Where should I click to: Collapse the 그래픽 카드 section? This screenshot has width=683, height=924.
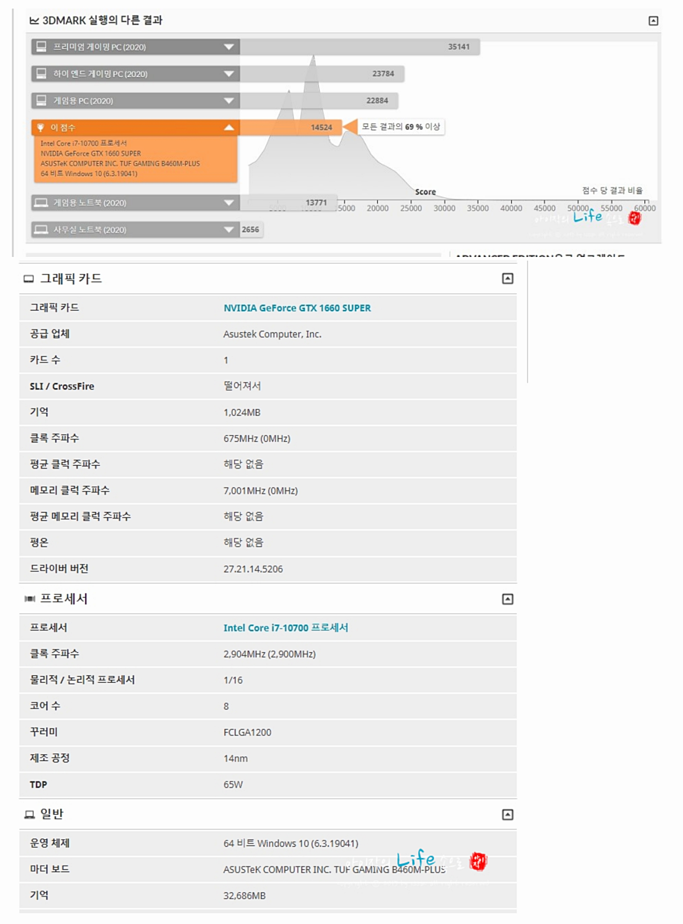coord(507,279)
